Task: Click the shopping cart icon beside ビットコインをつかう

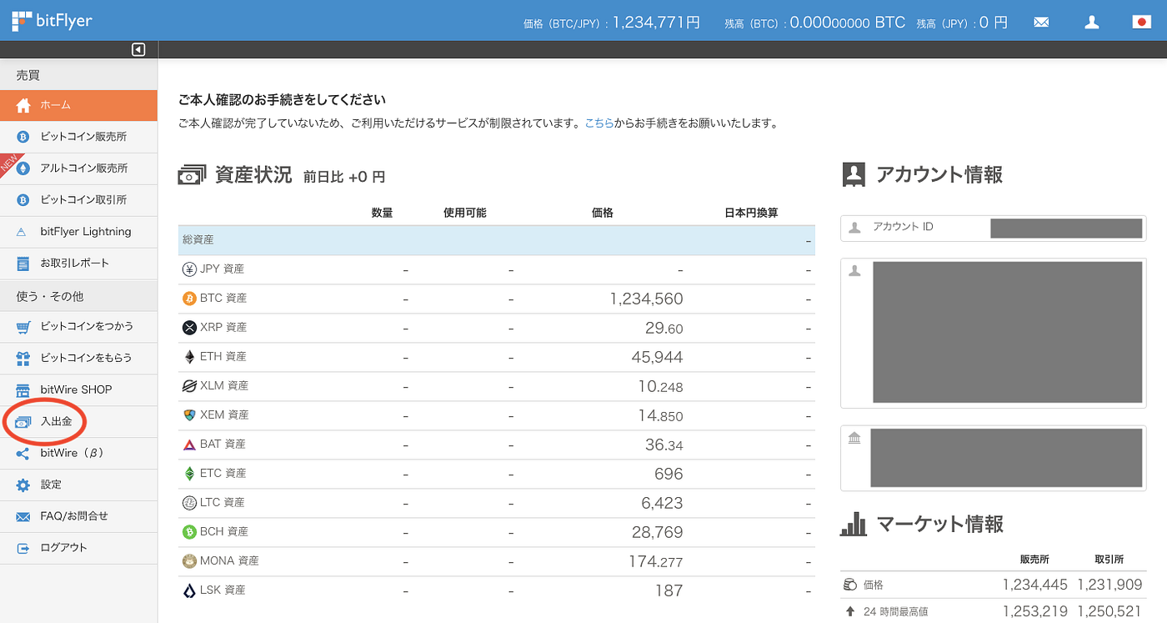Action: [23, 326]
